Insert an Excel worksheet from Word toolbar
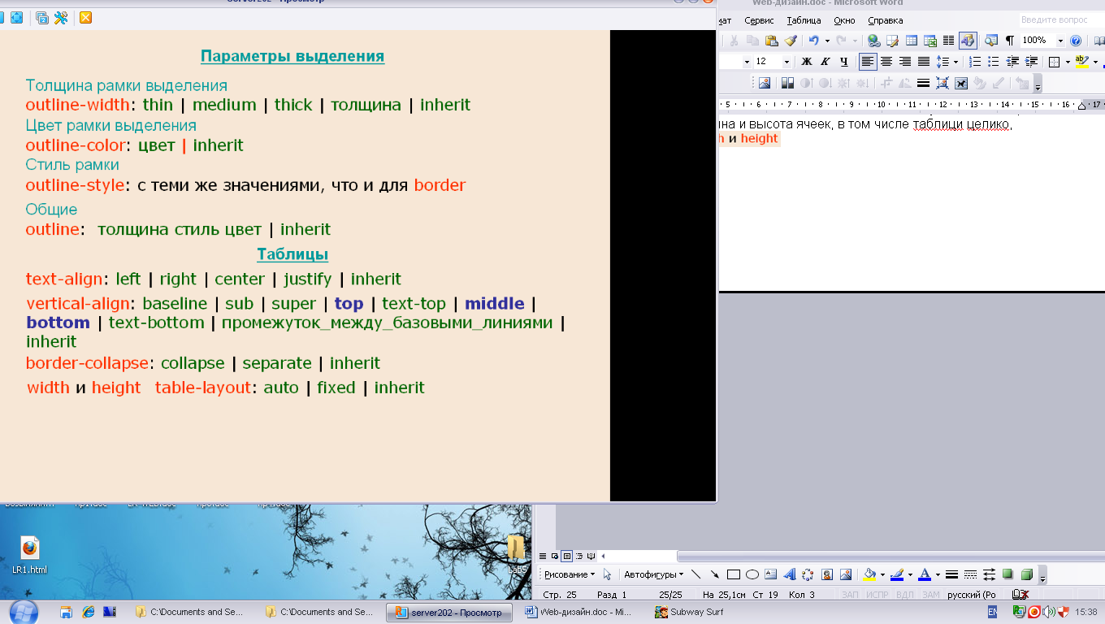 930,41
